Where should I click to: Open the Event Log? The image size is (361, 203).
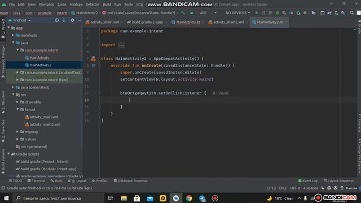308,180
